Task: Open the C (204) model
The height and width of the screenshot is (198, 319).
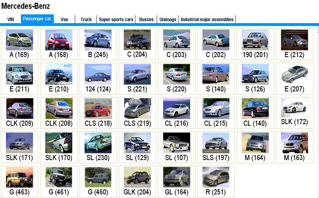Action: coord(137,44)
